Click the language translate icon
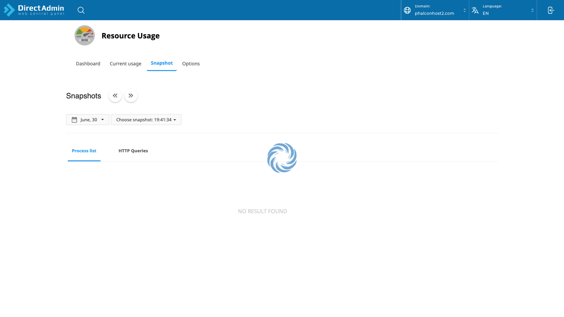The width and height of the screenshot is (564, 317). coord(475,10)
